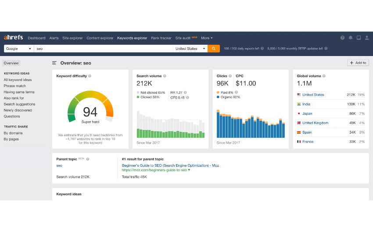
Task: Open the seo parent topic link
Action: [x=59, y=165]
